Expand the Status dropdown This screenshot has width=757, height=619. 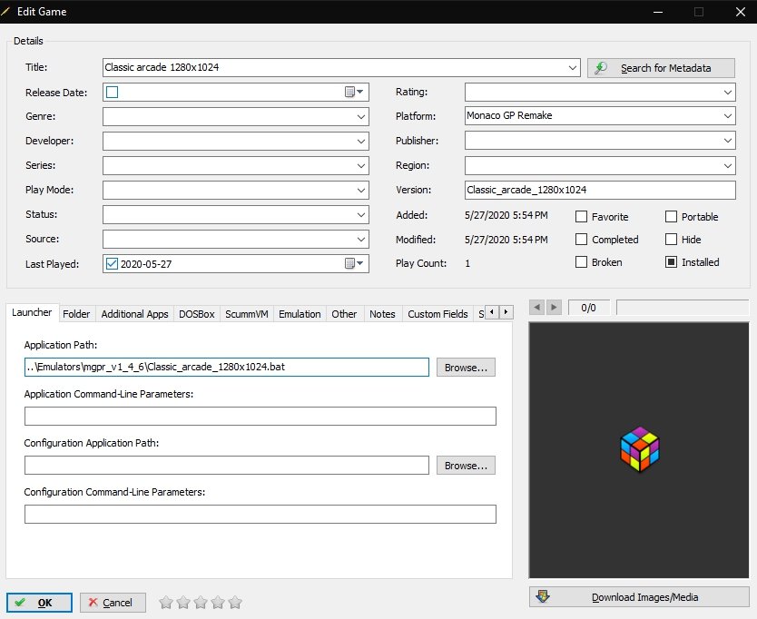(x=360, y=214)
